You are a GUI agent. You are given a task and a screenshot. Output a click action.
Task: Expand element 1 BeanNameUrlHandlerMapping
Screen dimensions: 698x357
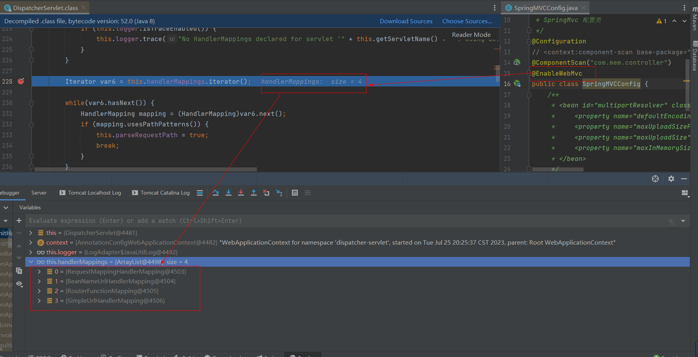(x=39, y=281)
